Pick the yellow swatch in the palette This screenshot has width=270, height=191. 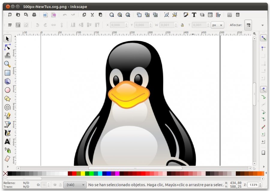coord(83,173)
